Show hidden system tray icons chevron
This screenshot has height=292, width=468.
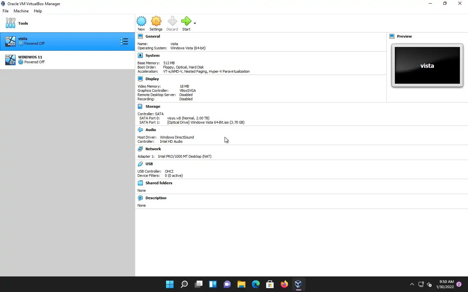click(x=412, y=285)
